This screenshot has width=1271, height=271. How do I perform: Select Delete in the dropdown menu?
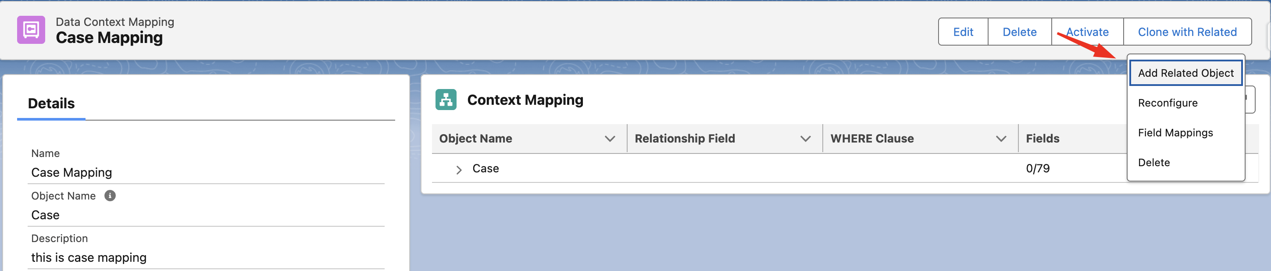click(x=1153, y=162)
